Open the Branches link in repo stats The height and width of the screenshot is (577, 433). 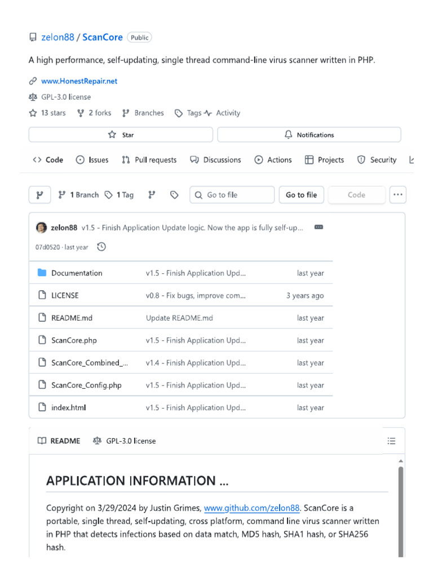(143, 113)
